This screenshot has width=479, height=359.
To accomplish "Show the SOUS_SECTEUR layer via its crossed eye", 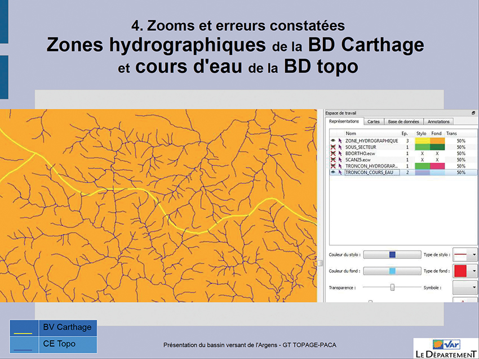I will (x=332, y=147).
